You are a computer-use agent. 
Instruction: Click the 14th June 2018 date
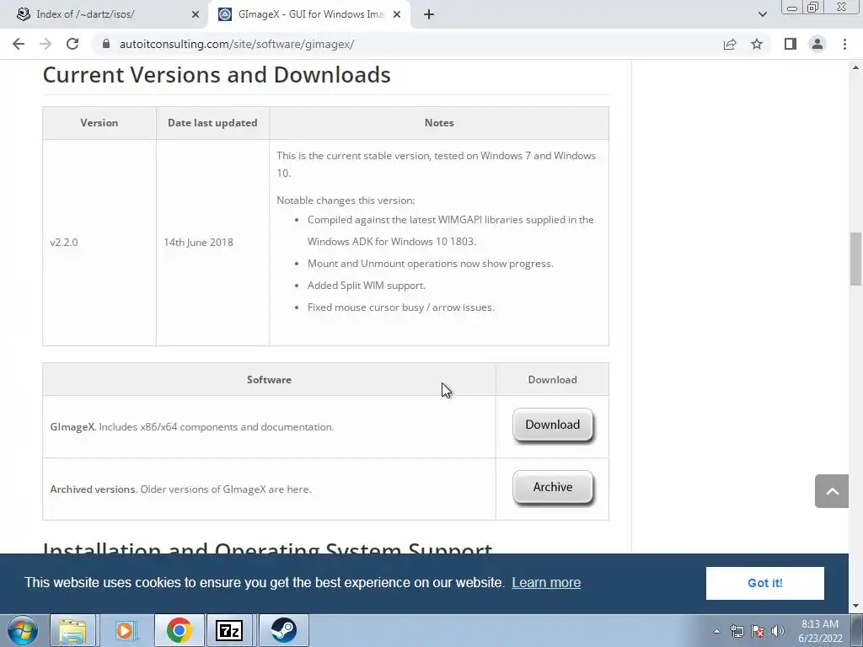pos(198,242)
